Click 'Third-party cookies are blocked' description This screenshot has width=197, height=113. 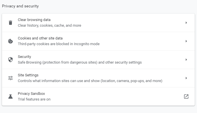click(x=59, y=44)
